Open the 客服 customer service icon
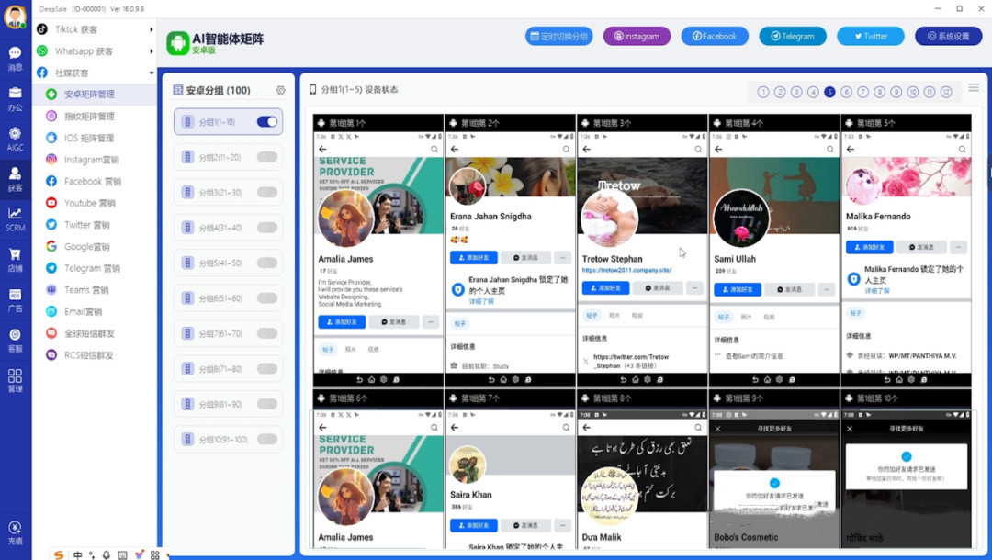Image resolution: width=992 pixels, height=560 pixels. click(x=15, y=339)
